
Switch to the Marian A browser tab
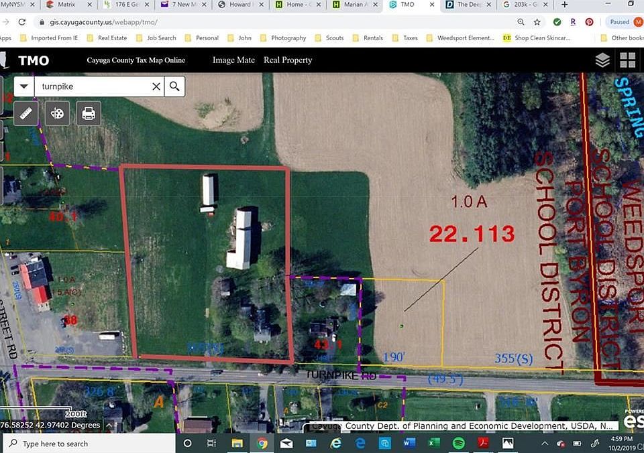[x=356, y=5]
